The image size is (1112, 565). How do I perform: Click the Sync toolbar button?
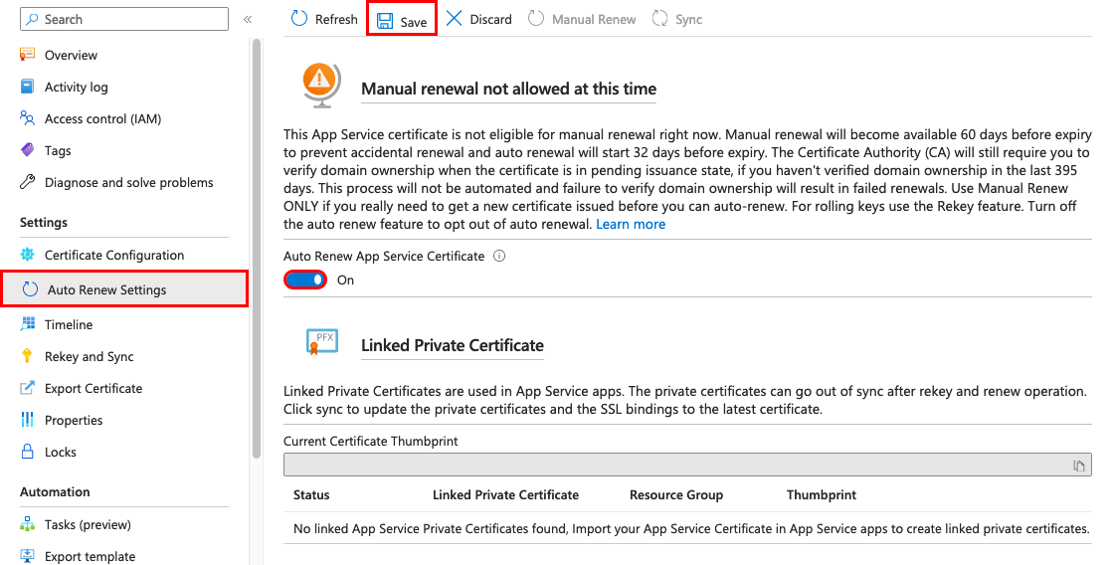coord(678,19)
